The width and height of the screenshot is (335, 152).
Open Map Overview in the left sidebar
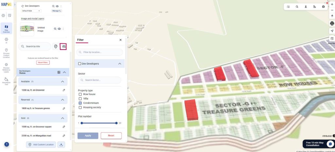[x=6, y=28]
